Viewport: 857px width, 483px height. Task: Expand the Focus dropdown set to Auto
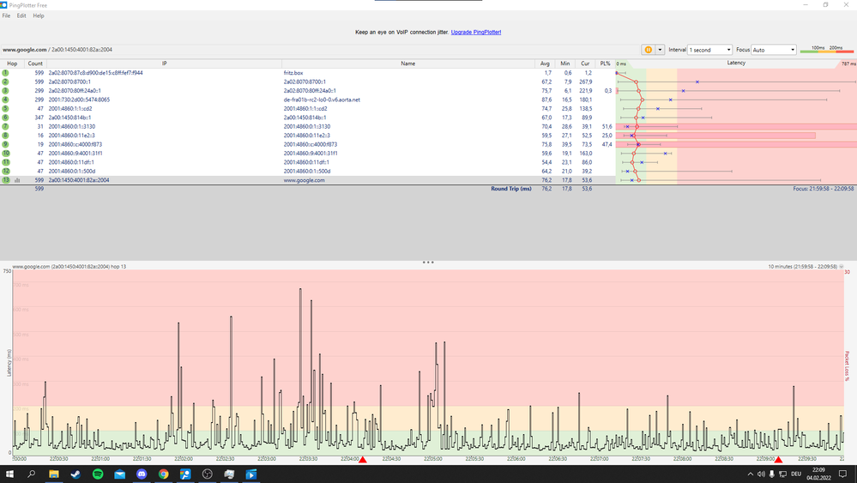774,50
